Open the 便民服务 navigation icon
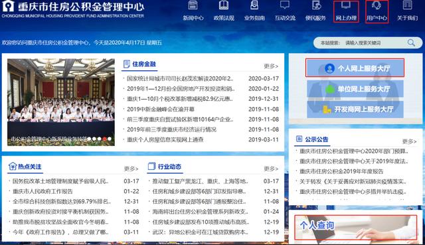Image resolution: width=425 pixels, height=245 pixels. pos(316,5)
